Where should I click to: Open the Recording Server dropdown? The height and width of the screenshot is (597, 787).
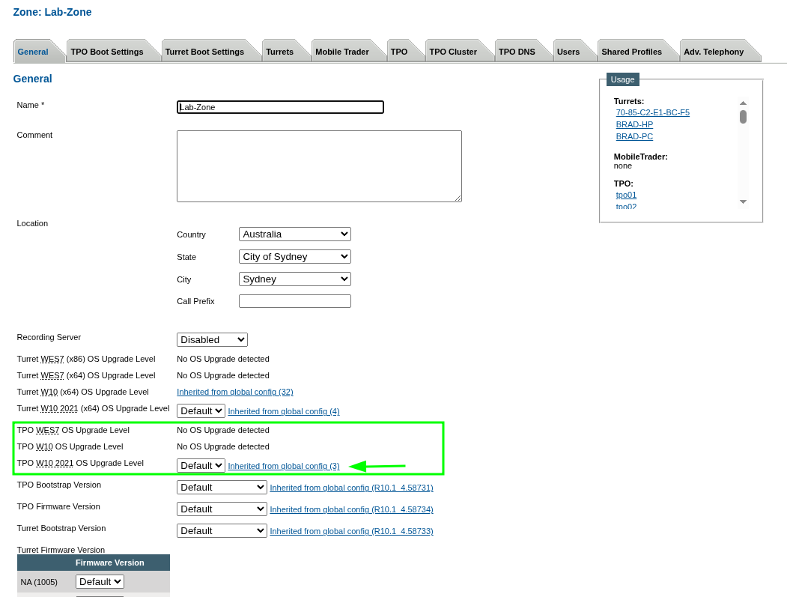pos(212,340)
